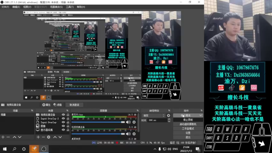The height and width of the screenshot is (153, 272).
Task: Open the 场景集合(S) menu
Action: click(56, 7)
